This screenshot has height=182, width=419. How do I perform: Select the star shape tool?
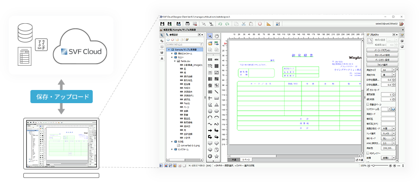click(217, 156)
